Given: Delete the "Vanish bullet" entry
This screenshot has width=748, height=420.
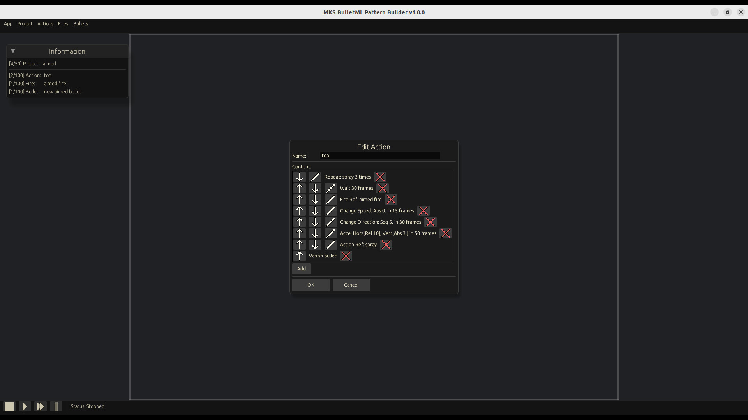Looking at the screenshot, I should click(346, 256).
